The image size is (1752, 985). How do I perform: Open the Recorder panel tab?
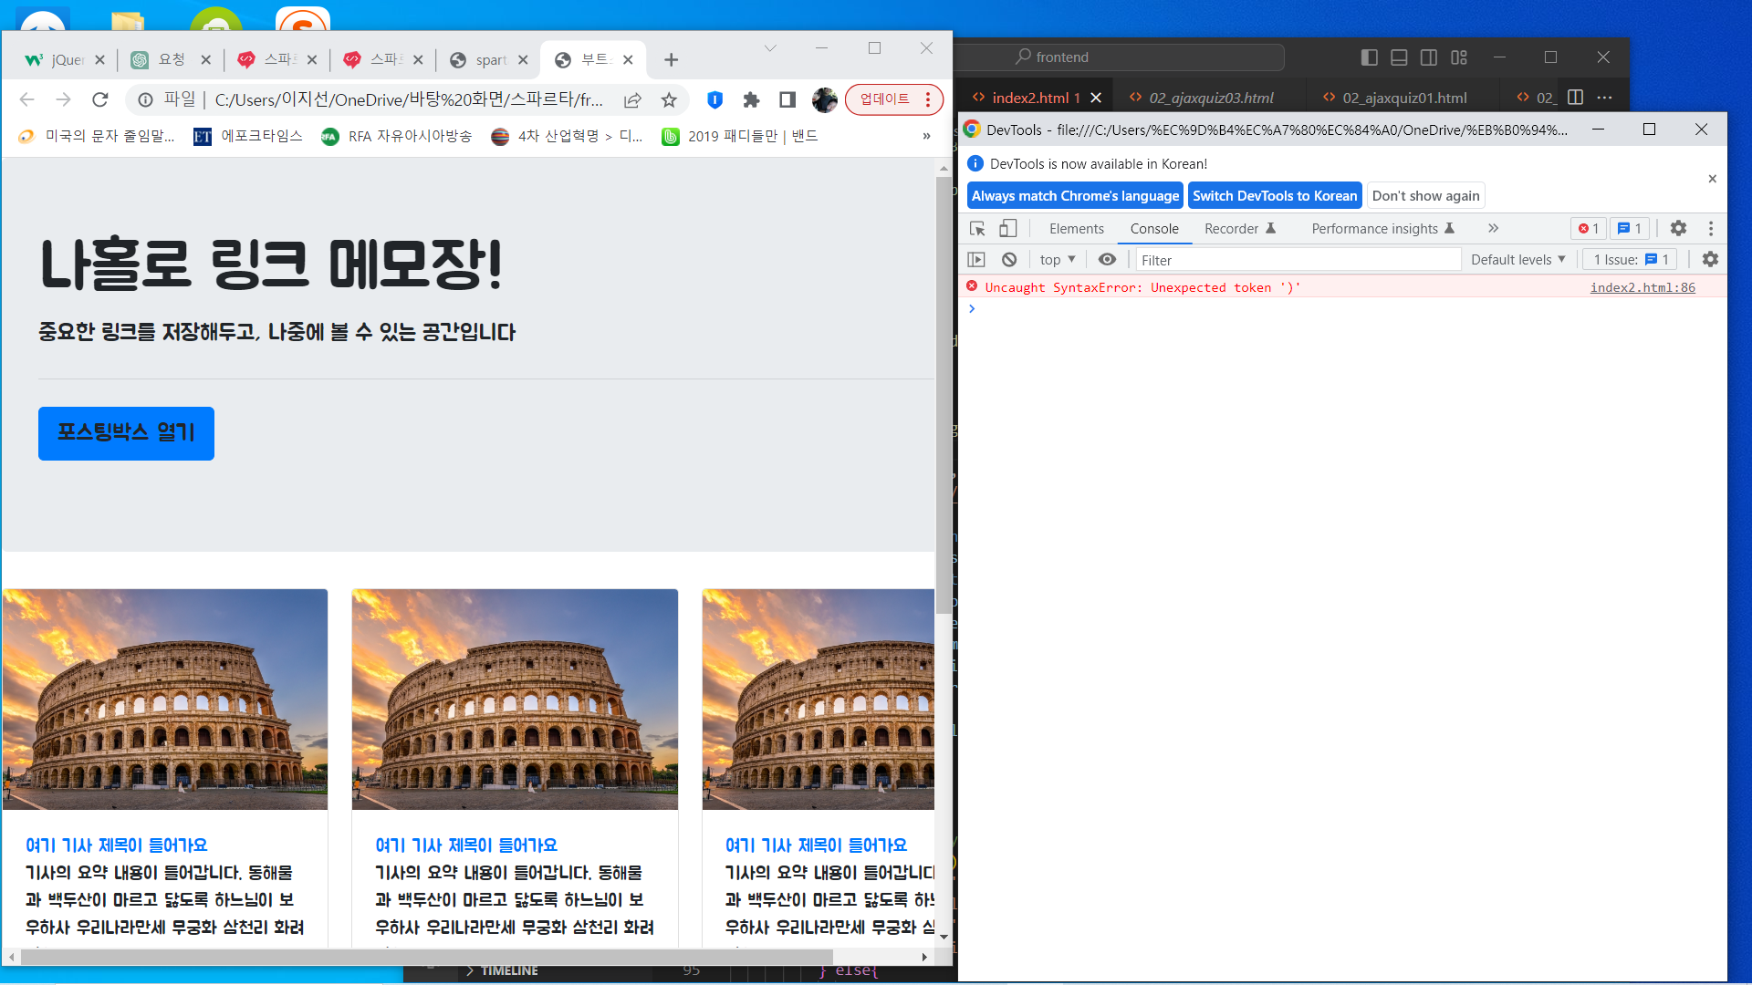1240,229
